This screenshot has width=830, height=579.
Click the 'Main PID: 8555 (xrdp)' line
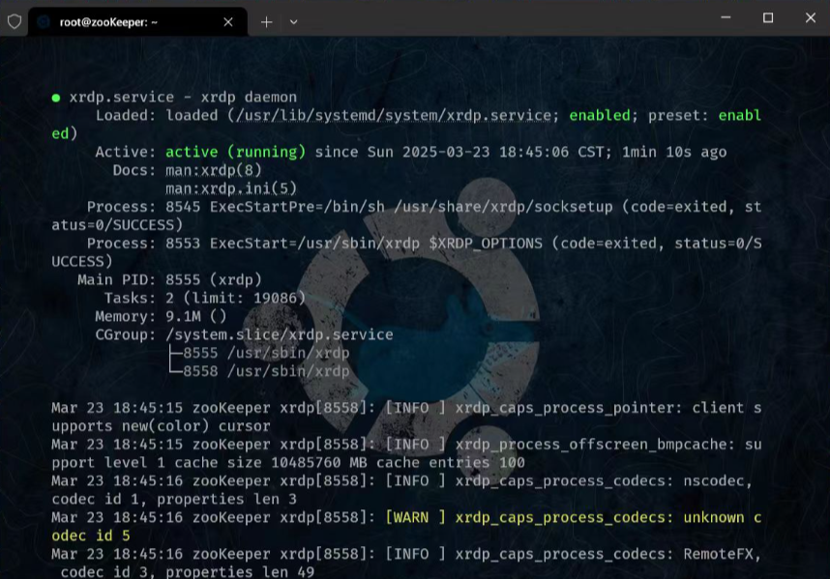169,279
